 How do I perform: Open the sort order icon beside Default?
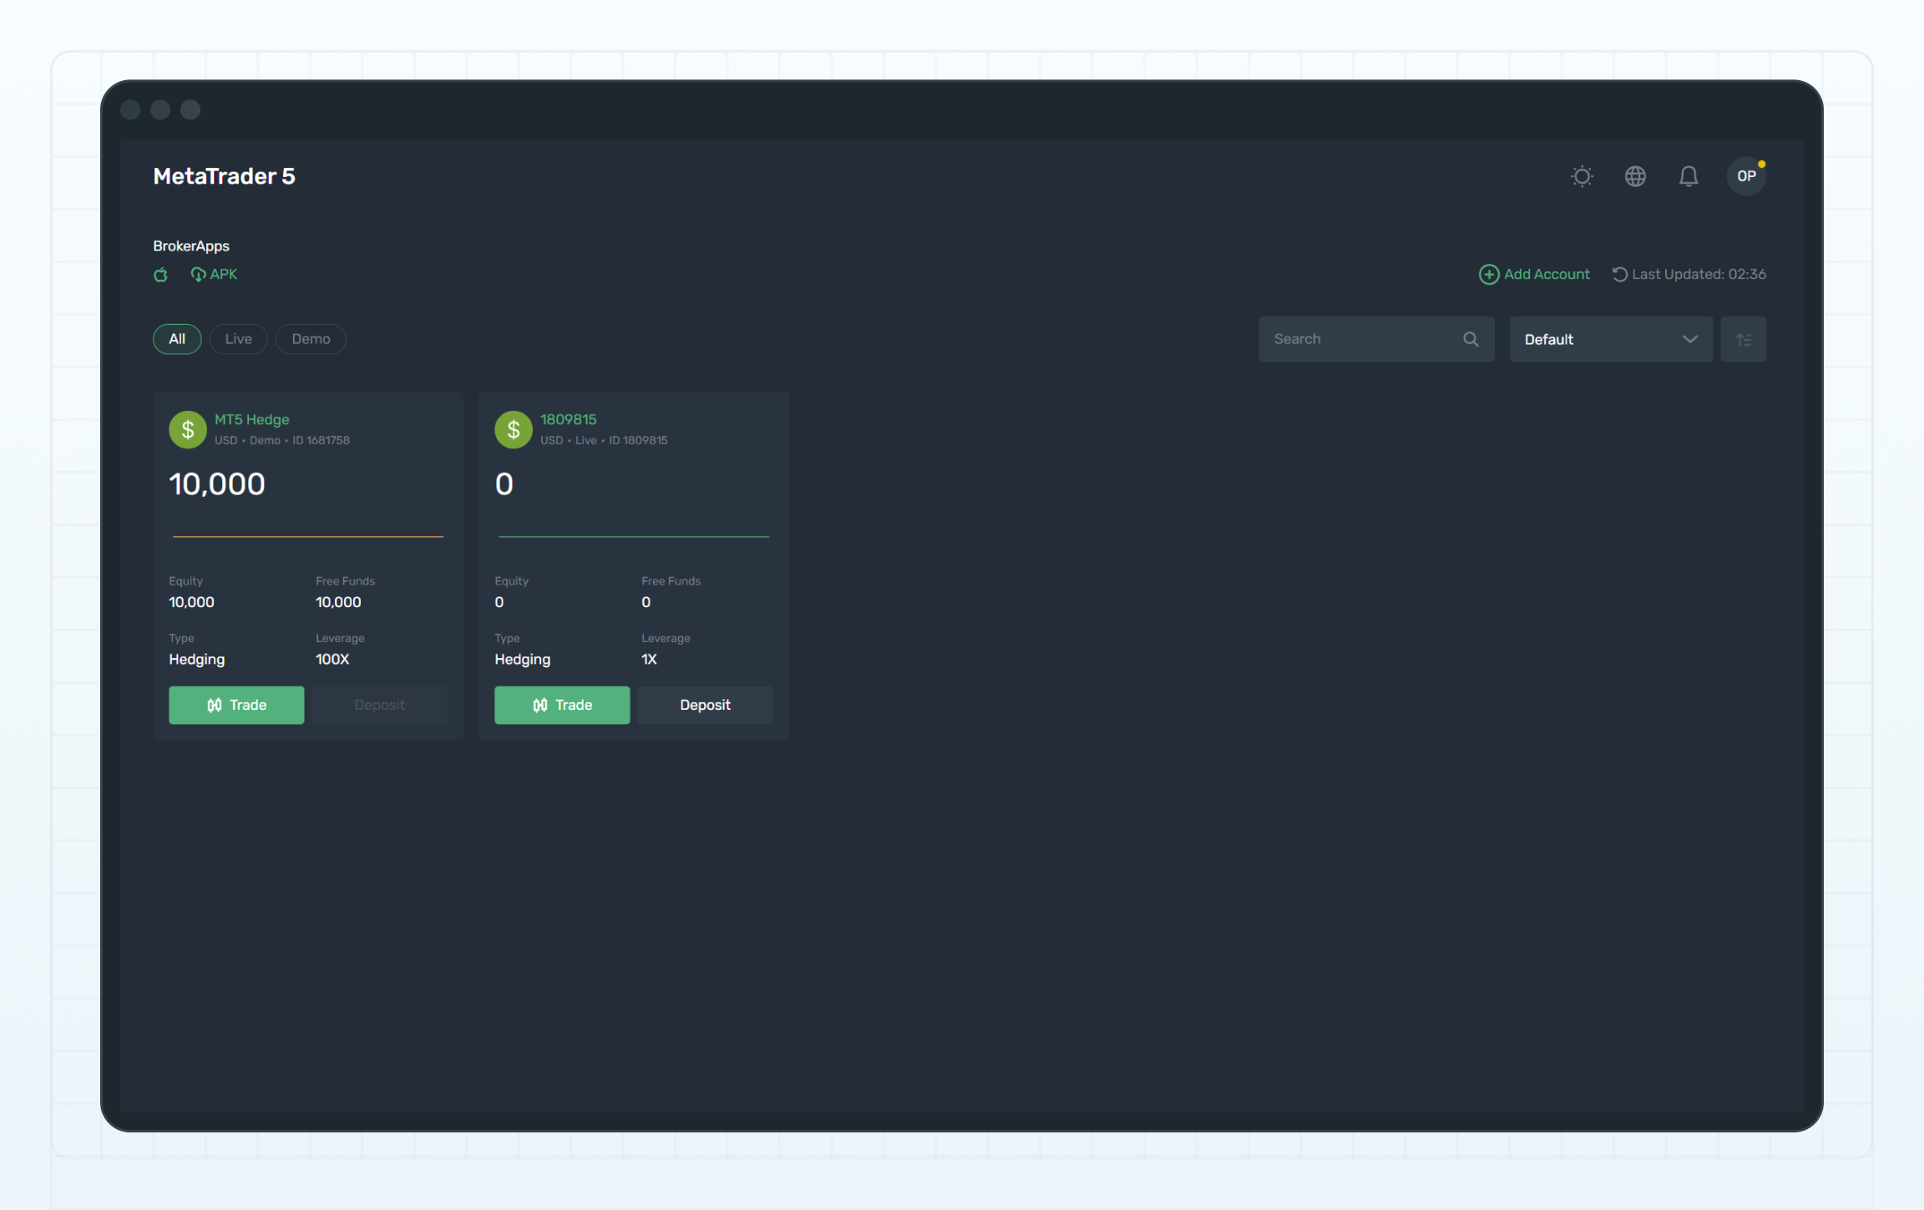pyautogui.click(x=1743, y=339)
